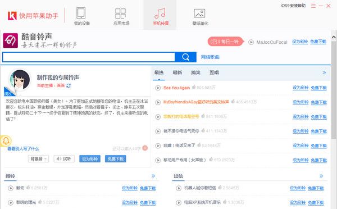Click the 酷音铃声 pink logo icon

(x=10, y=40)
